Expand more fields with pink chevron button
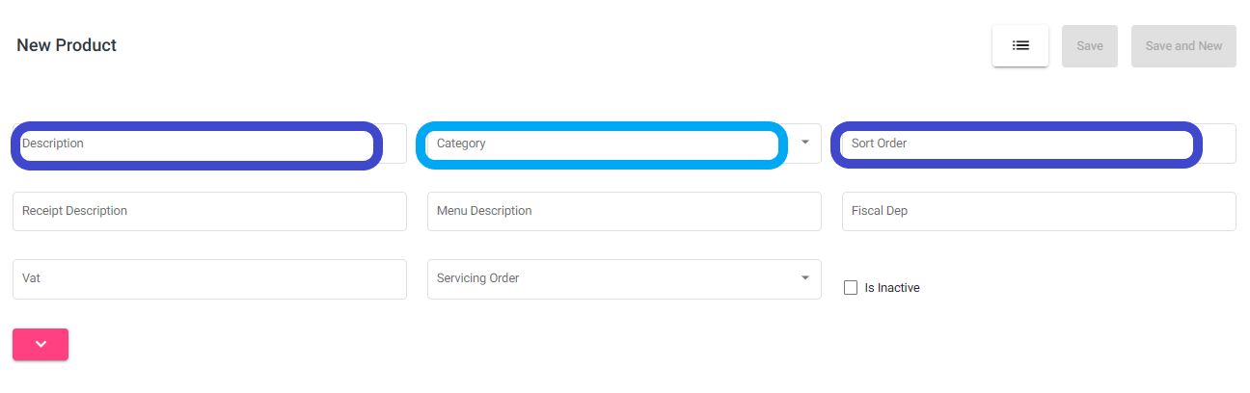 click(x=41, y=344)
